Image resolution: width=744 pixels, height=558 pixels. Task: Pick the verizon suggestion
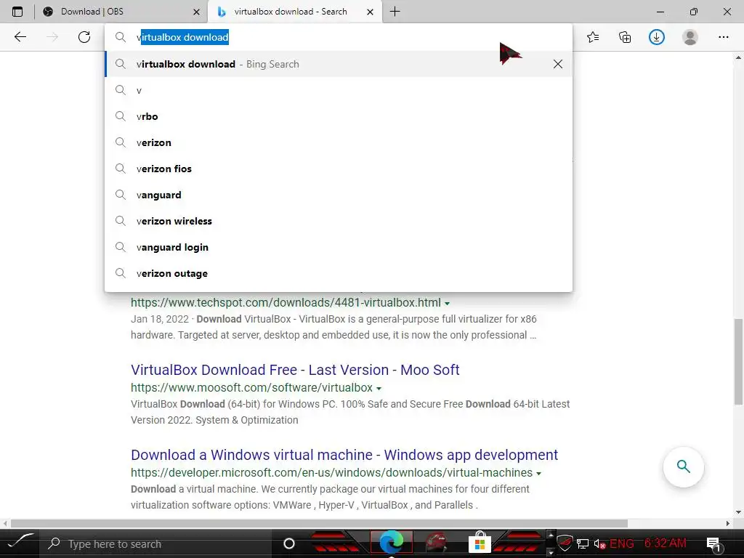tap(339, 142)
